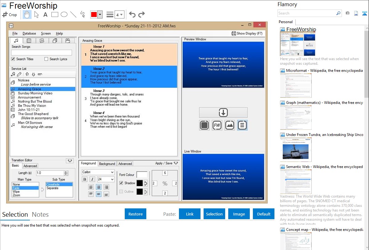
Task: Edit the selected service item with pencil
Action: (x=19, y=74)
